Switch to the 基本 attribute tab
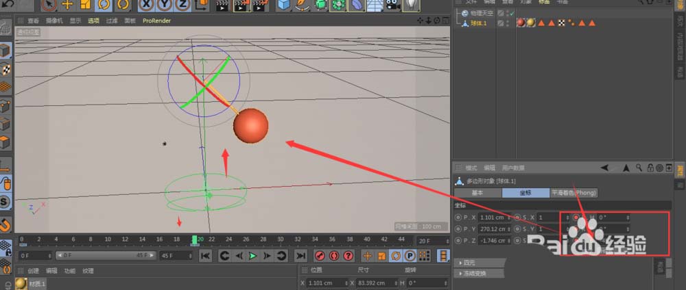This screenshot has height=290, width=686. coord(477,193)
